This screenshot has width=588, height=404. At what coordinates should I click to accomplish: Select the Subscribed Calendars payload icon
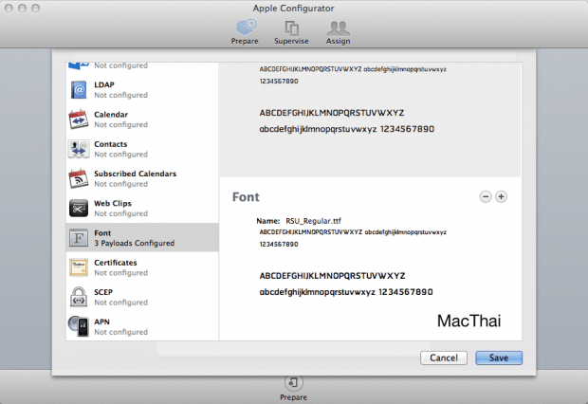point(79,178)
